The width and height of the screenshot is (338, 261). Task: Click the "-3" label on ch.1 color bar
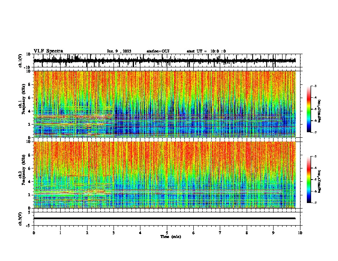315,86
